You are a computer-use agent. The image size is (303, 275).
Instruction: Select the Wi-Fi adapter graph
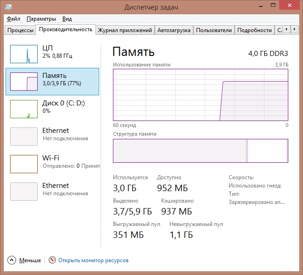(x=24, y=164)
